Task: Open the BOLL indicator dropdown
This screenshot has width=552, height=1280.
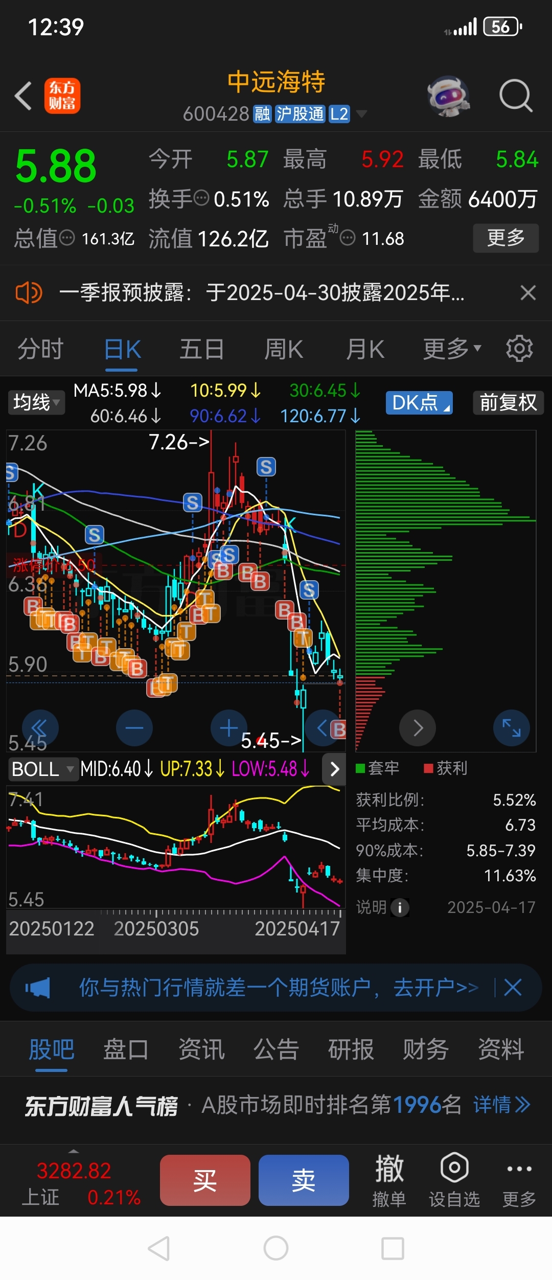Action: [43, 769]
